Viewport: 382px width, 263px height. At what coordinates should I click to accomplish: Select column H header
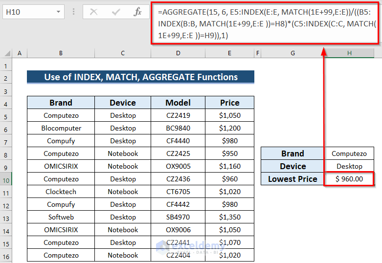pyautogui.click(x=349, y=53)
